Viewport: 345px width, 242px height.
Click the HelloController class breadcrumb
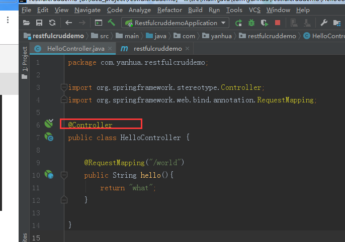coord(324,36)
